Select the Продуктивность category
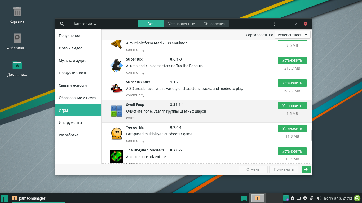This screenshot has height=203, width=362. [78, 73]
